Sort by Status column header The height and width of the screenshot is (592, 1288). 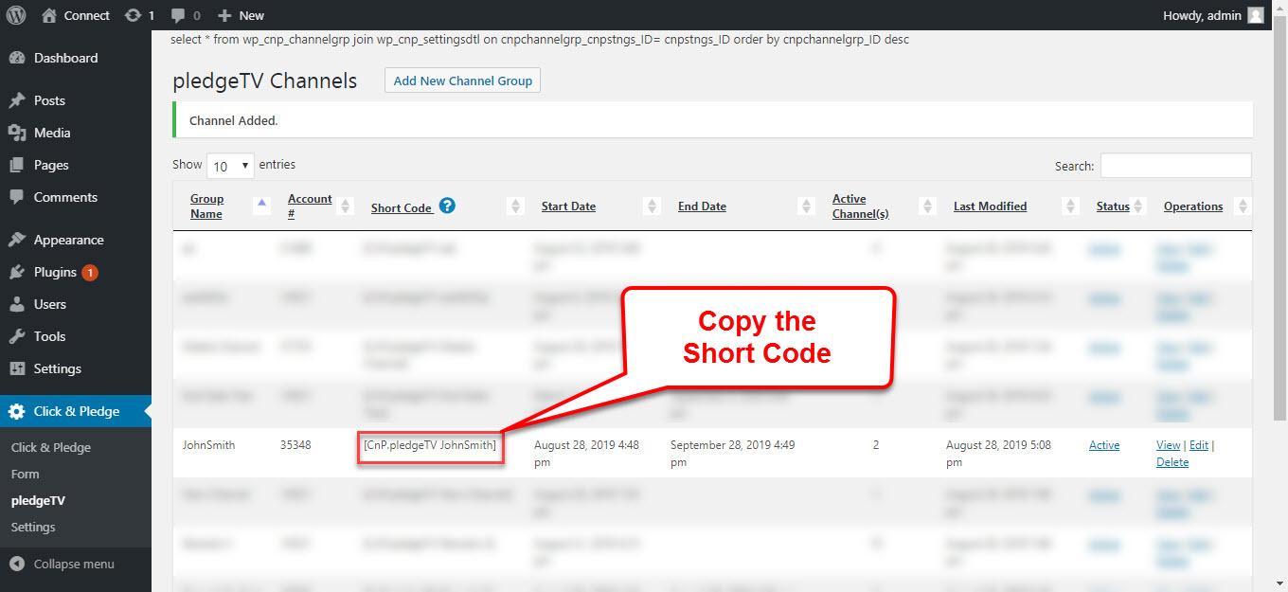click(1113, 206)
